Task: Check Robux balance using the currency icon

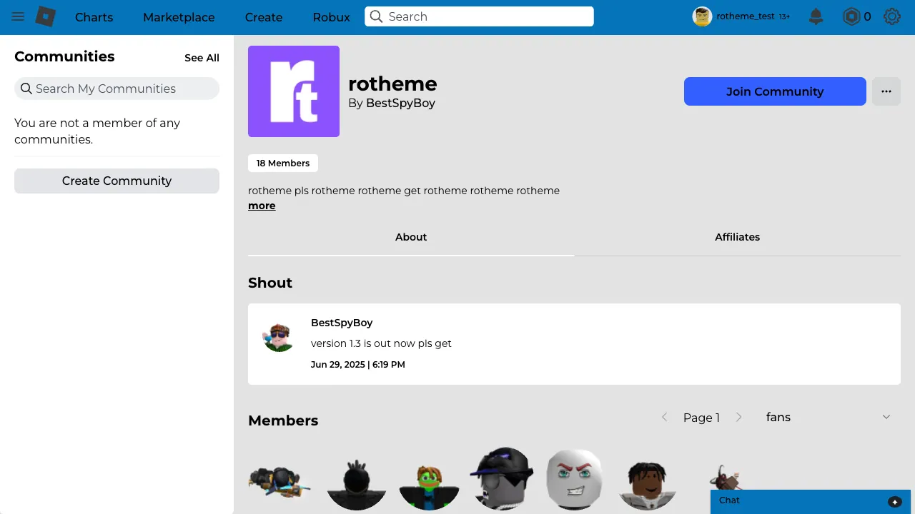Action: [850, 16]
